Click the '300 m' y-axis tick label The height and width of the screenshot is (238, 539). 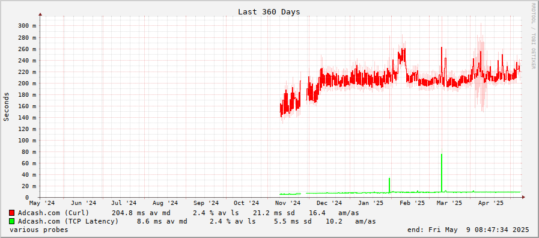click(27, 26)
